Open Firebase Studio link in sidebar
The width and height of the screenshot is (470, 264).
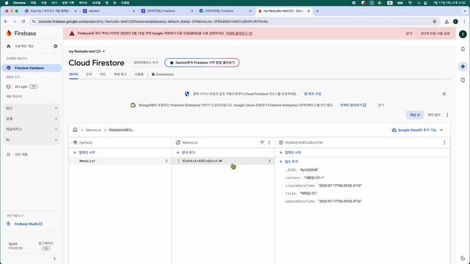point(28,224)
